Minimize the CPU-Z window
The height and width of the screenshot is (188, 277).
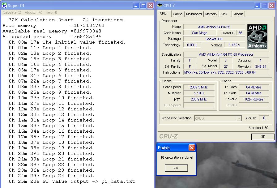coord(257,6)
